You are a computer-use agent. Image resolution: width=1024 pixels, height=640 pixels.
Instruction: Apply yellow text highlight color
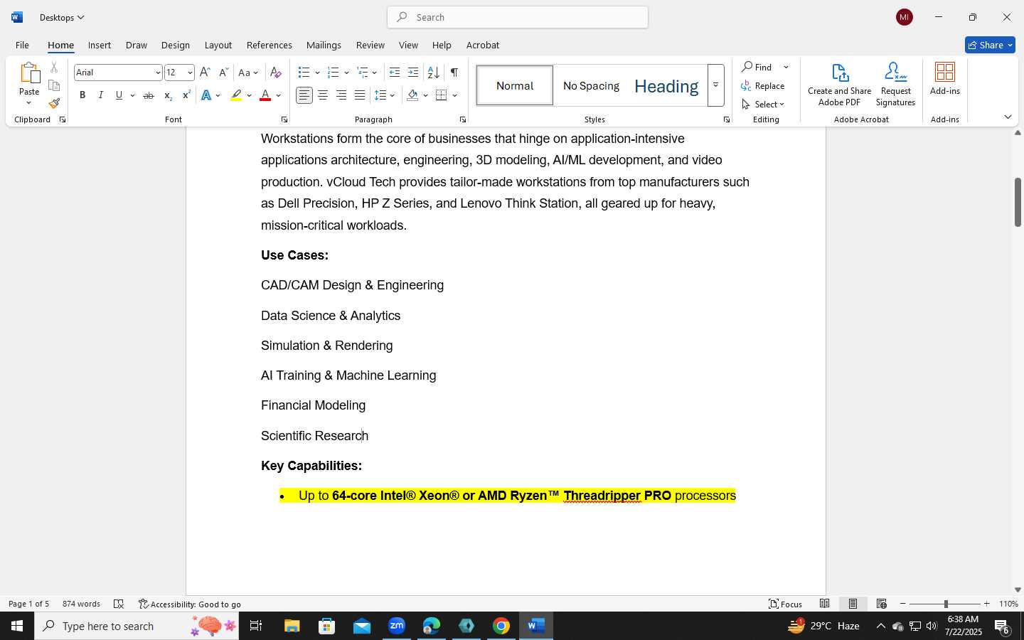(x=236, y=95)
